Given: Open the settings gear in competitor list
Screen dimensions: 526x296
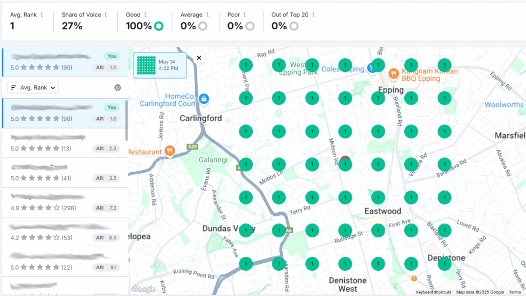Looking at the screenshot, I should [x=118, y=88].
